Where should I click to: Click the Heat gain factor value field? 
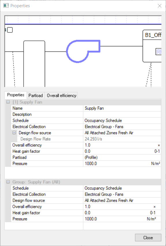coord(122,151)
